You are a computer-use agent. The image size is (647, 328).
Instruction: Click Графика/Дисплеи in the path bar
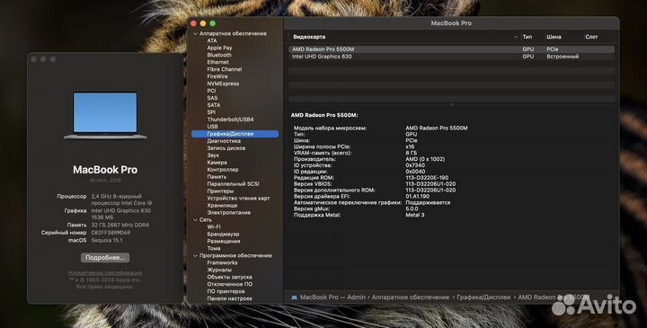[483, 297]
